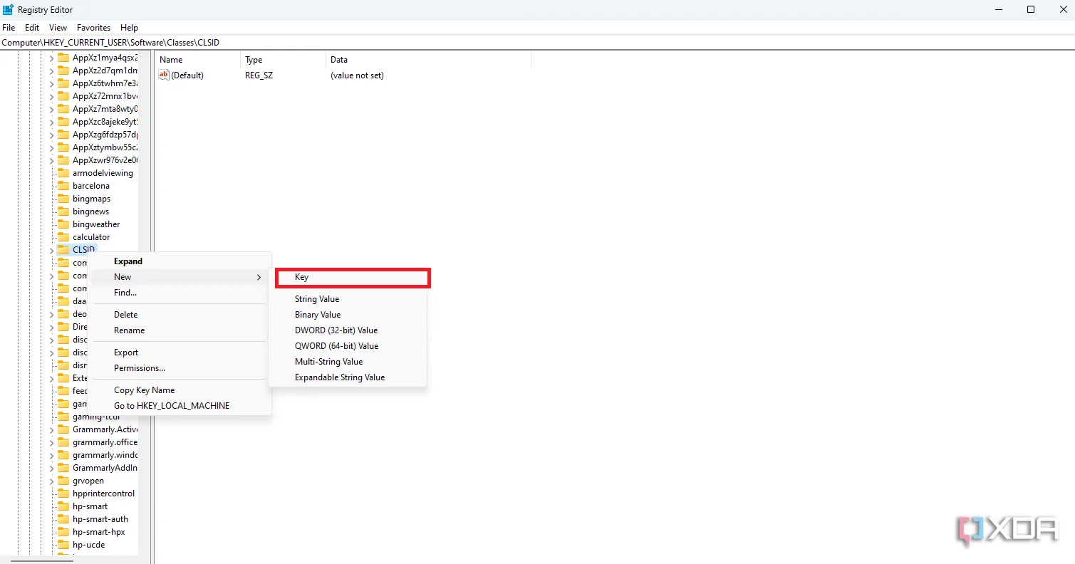Click the Name column header
Image resolution: width=1075 pixels, height=564 pixels.
[197, 60]
